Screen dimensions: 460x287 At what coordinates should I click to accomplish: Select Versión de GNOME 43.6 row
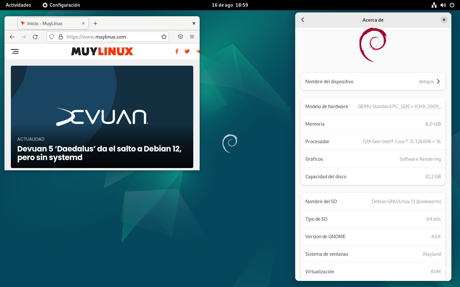tap(373, 236)
